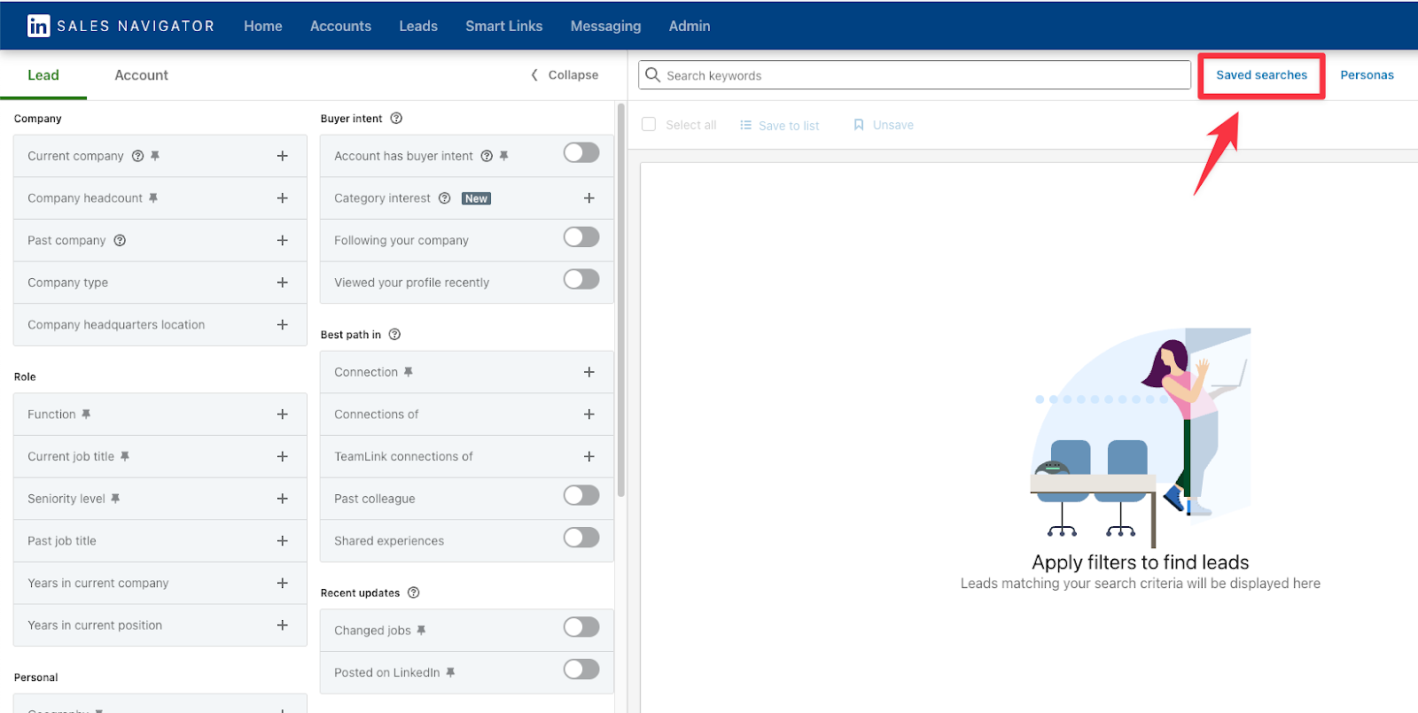Toggle Viewed your profile recently switch
Image resolution: width=1418 pixels, height=713 pixels.
coord(581,280)
